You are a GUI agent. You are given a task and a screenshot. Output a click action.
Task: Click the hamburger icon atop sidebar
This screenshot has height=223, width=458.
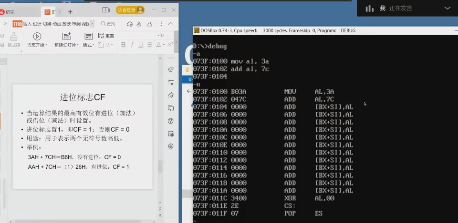pos(171,58)
